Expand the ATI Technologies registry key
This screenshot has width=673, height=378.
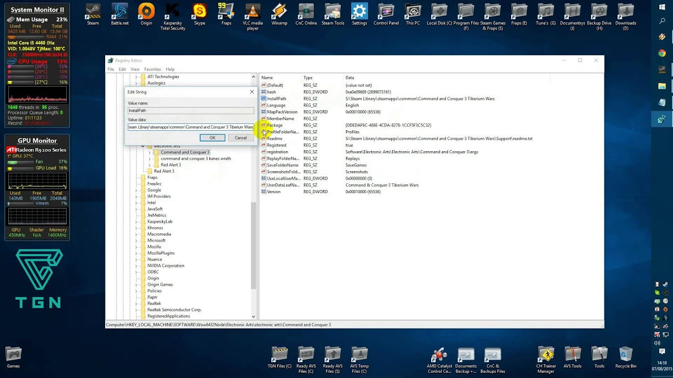pos(136,77)
